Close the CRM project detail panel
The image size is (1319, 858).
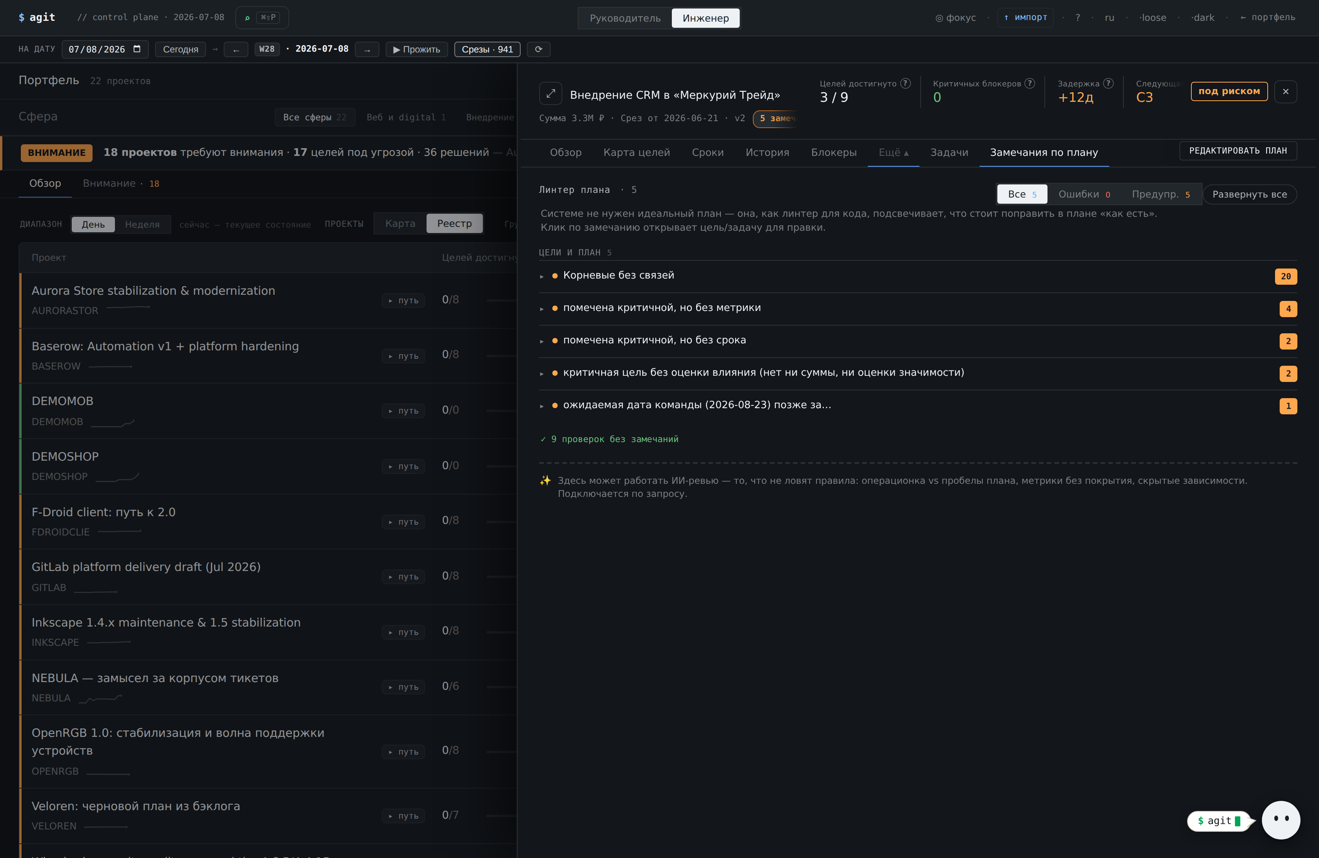[1286, 91]
